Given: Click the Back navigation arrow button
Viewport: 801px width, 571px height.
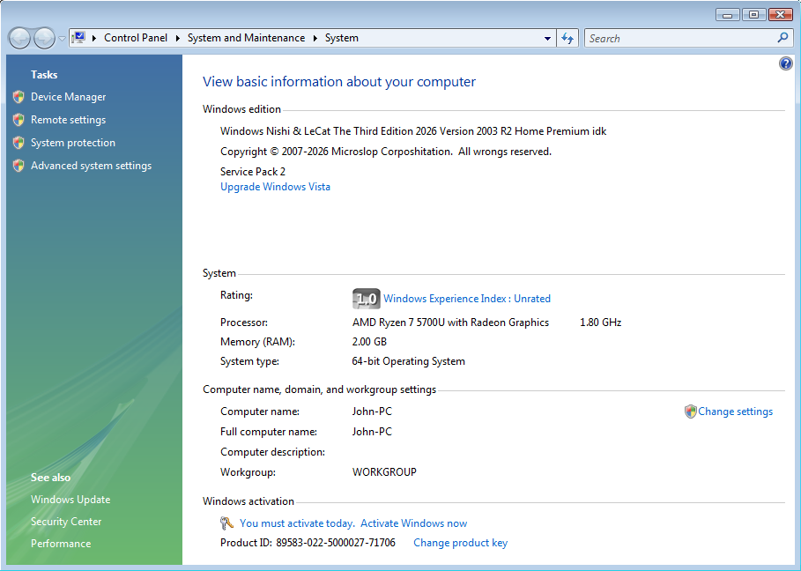Looking at the screenshot, I should (x=20, y=38).
